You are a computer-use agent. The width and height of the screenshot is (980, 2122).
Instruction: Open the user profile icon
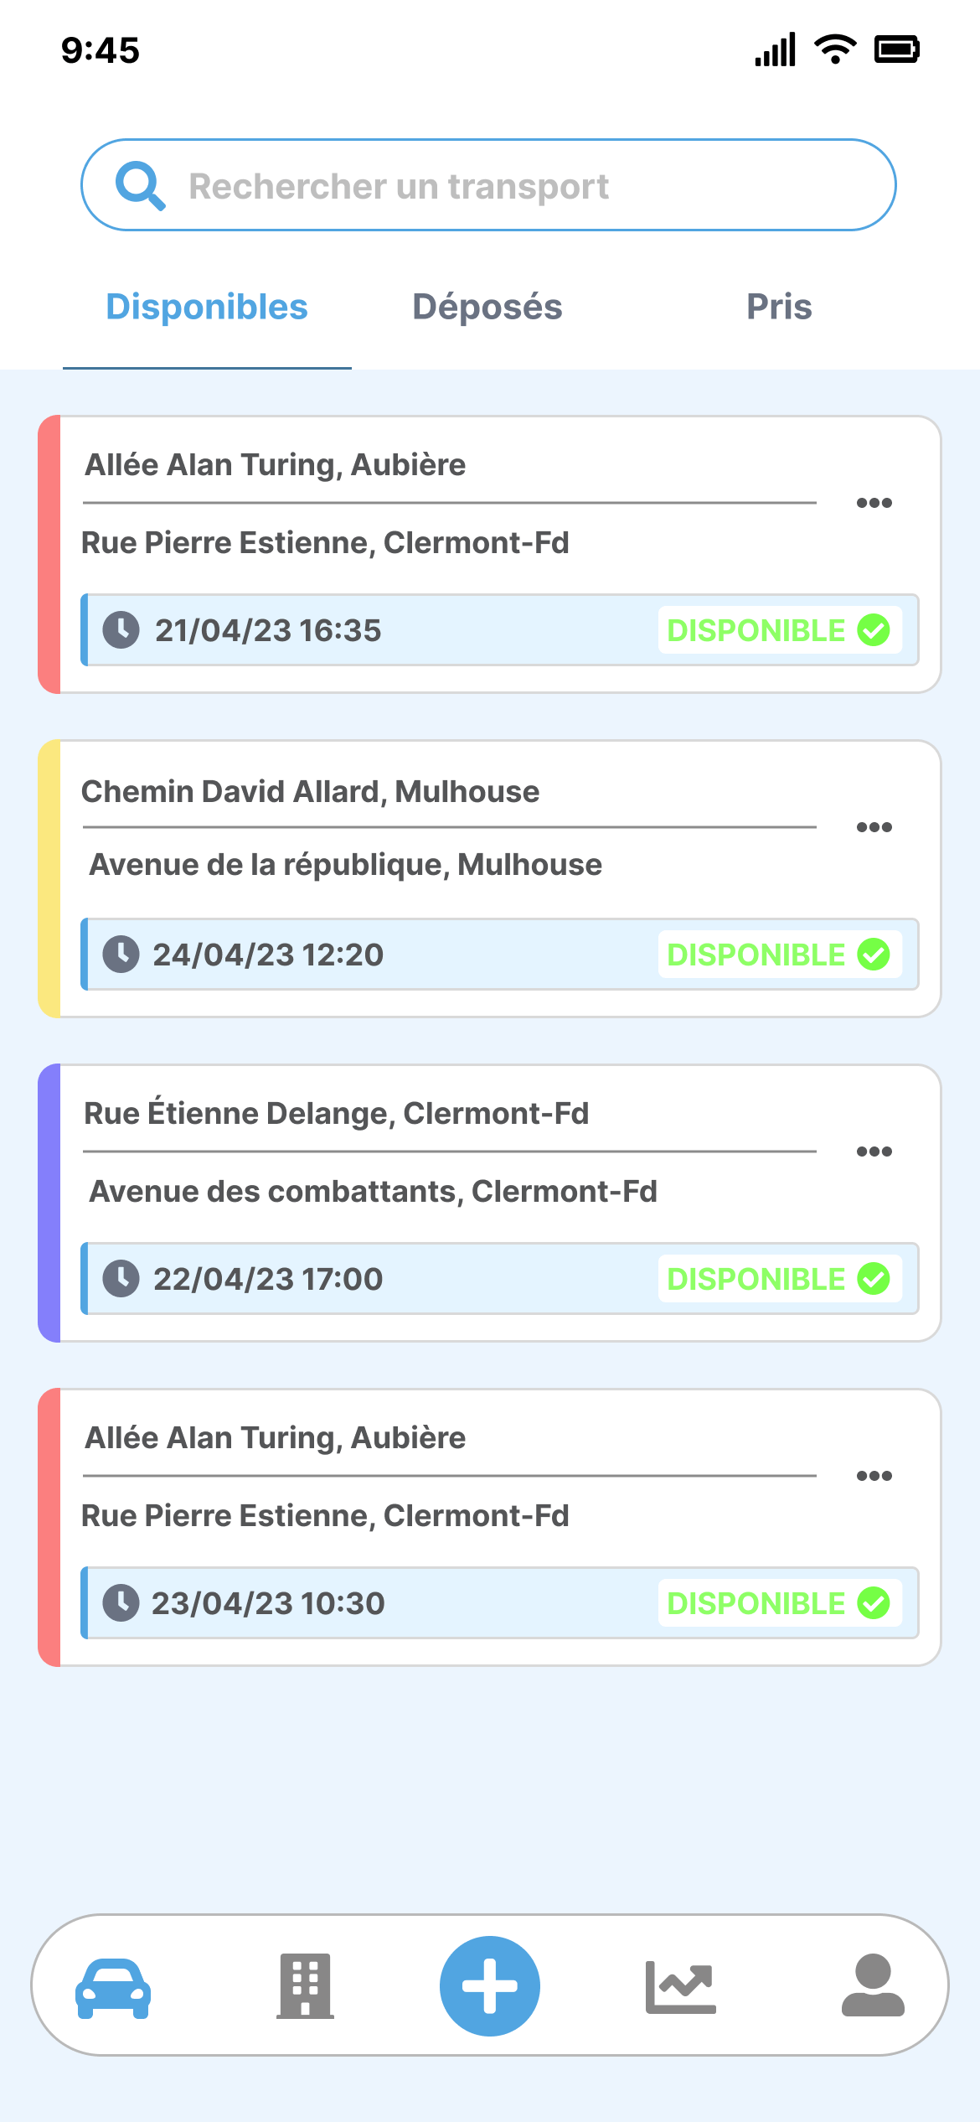pos(873,1985)
